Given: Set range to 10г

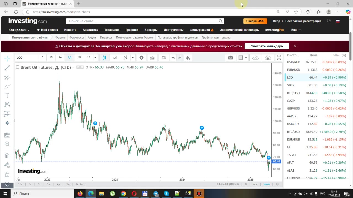Looking at the screenshot, I should click(x=20, y=184).
